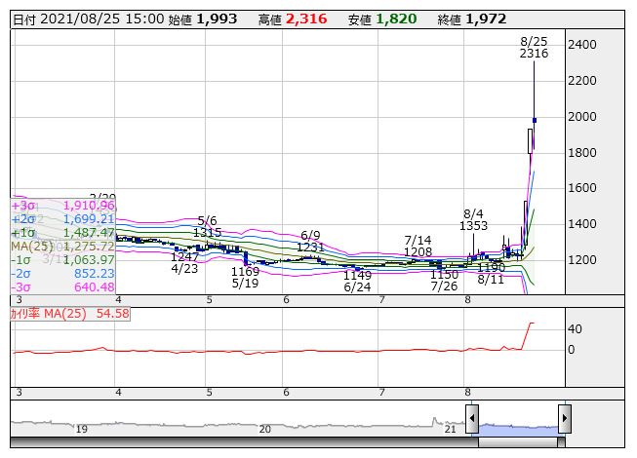This screenshot has width=637, height=458.
Task: Click the left range handle arrow
Action: (472, 421)
